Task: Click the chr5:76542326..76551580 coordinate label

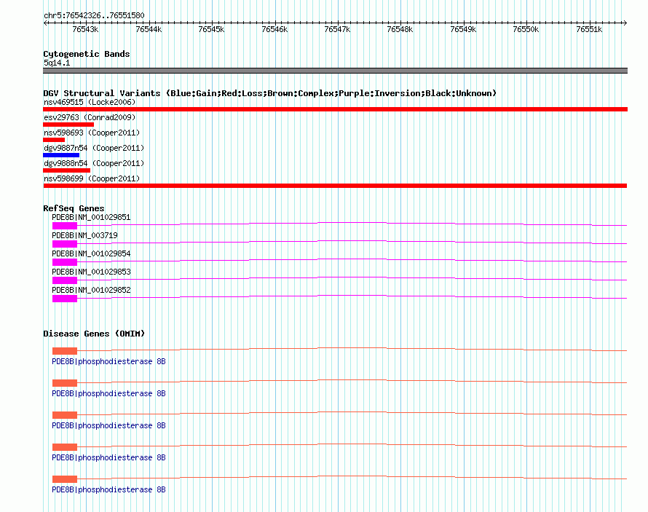Action: coord(94,15)
